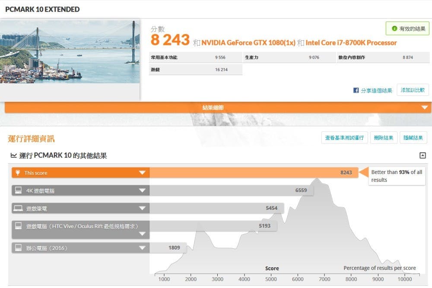The width and height of the screenshot is (432, 288).
Task: Click the Hong Kong bridge benchmark thumbnail
Action: (x=70, y=51)
